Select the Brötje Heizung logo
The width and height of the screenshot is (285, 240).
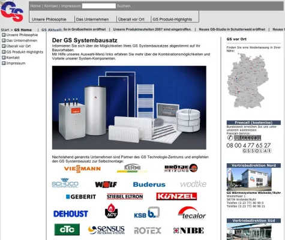pyautogui.click(x=181, y=168)
